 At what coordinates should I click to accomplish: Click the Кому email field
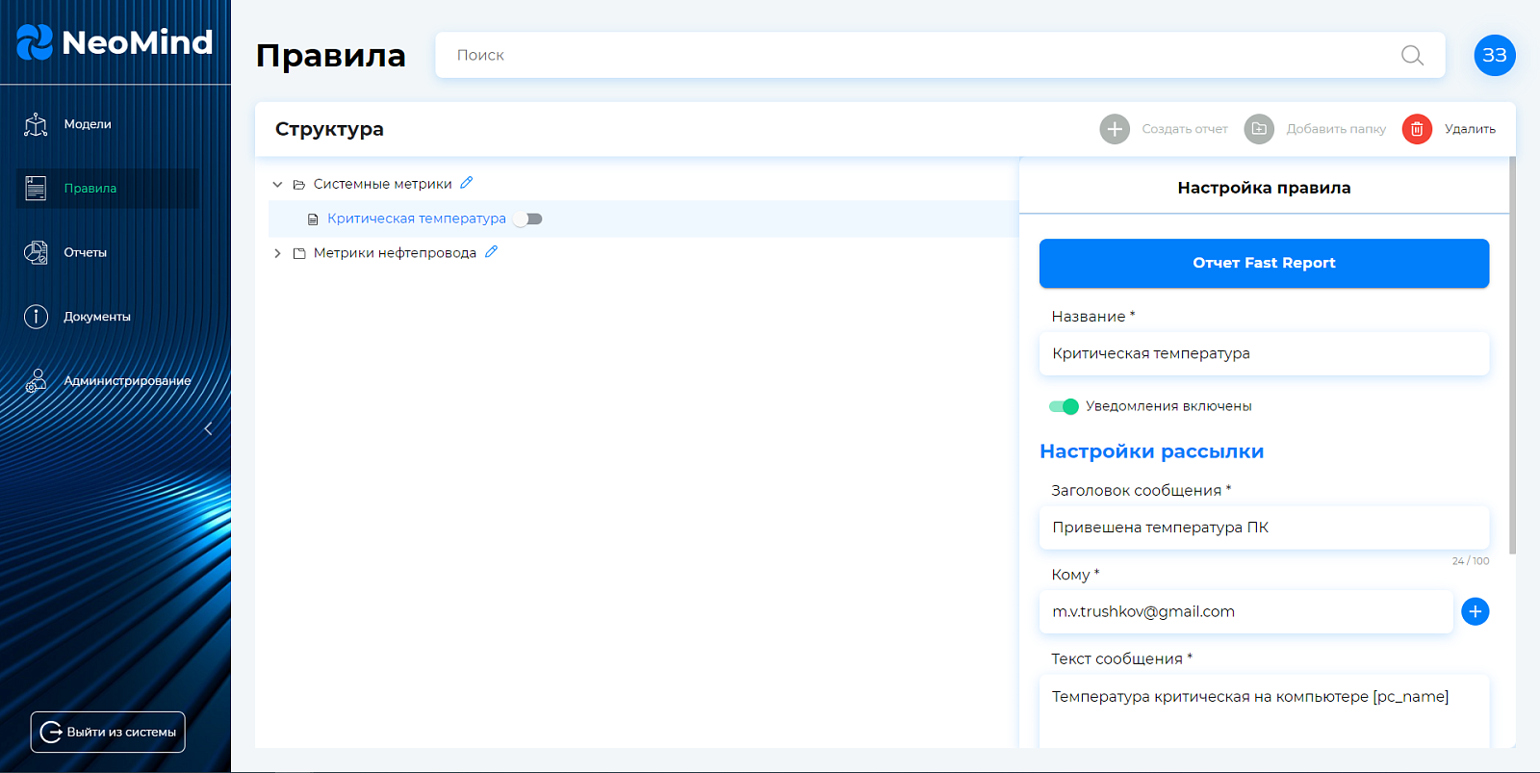(1245, 611)
